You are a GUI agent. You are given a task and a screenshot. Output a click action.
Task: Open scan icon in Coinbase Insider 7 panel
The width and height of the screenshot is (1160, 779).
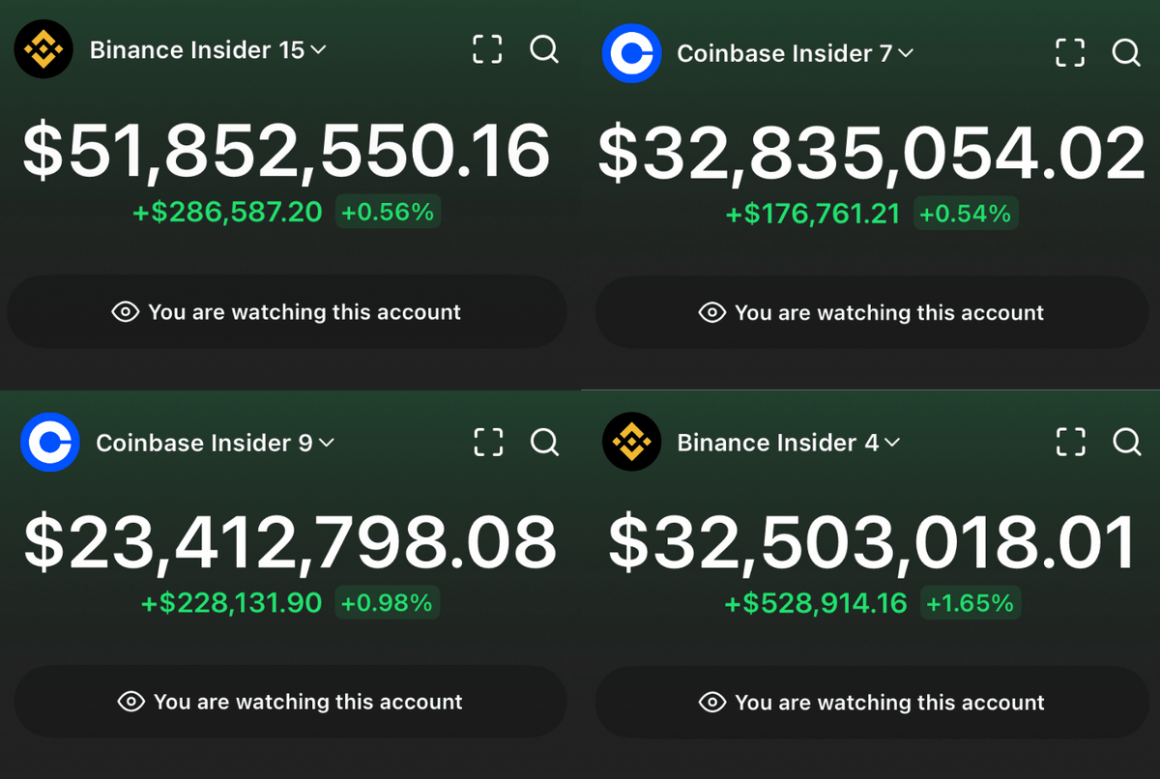(1070, 52)
